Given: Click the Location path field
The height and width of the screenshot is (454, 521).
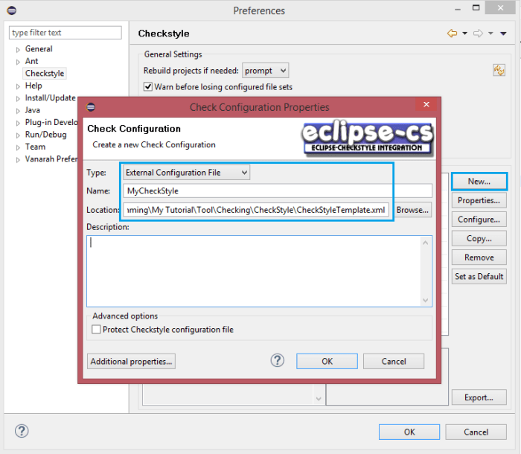Looking at the screenshot, I should [256, 210].
